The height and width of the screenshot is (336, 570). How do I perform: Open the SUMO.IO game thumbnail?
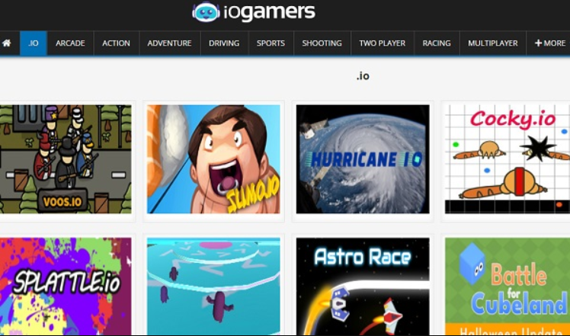tap(213, 159)
